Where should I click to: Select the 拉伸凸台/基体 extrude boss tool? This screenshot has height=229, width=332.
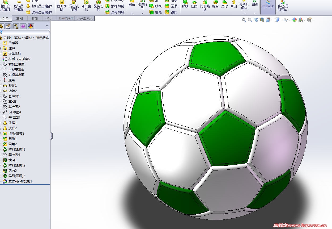pos(5,6)
